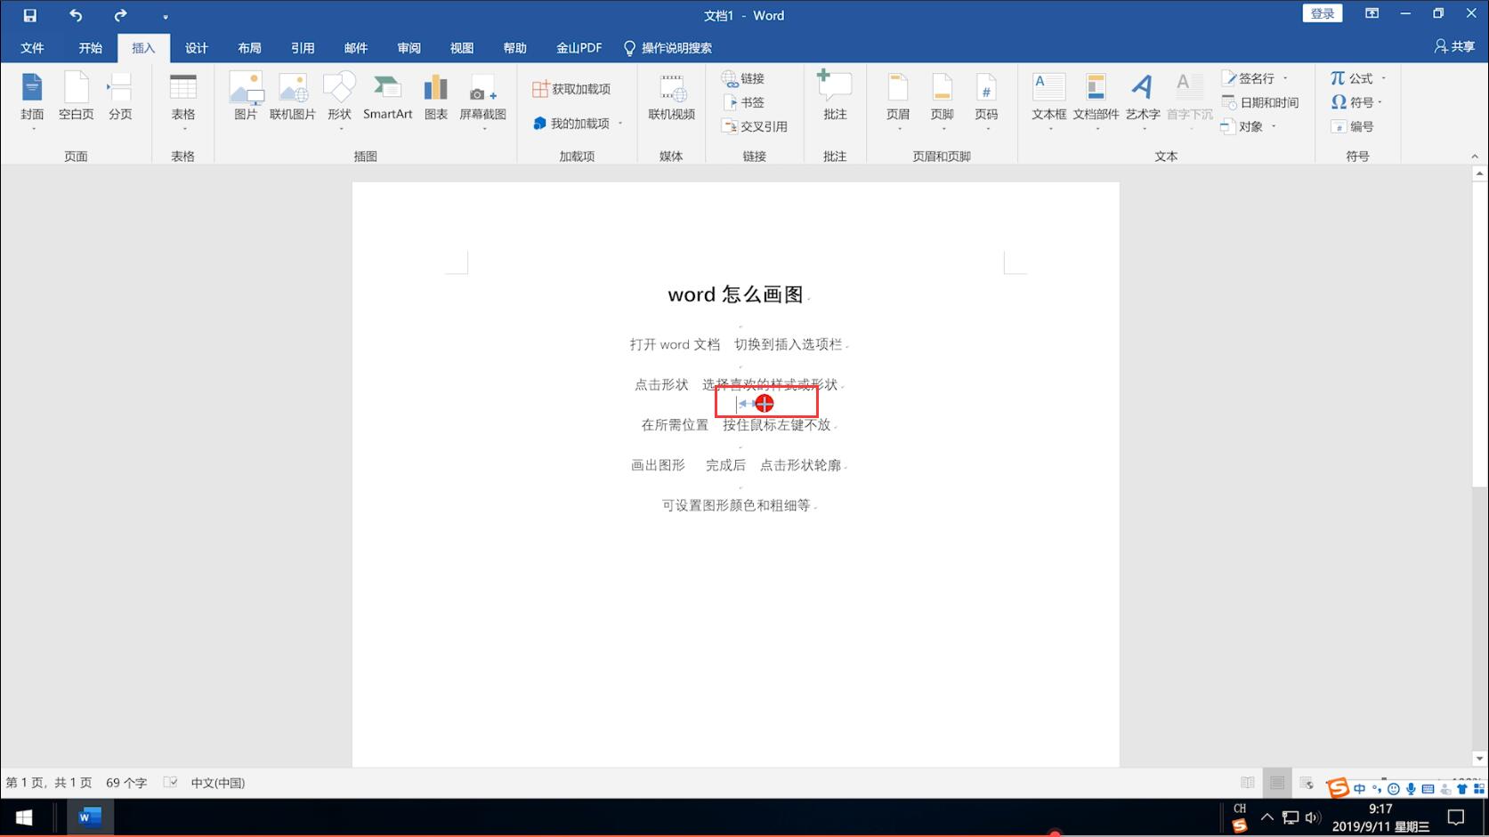
Task: Open the Equation (公式) dropdown arrow
Action: (x=1383, y=78)
